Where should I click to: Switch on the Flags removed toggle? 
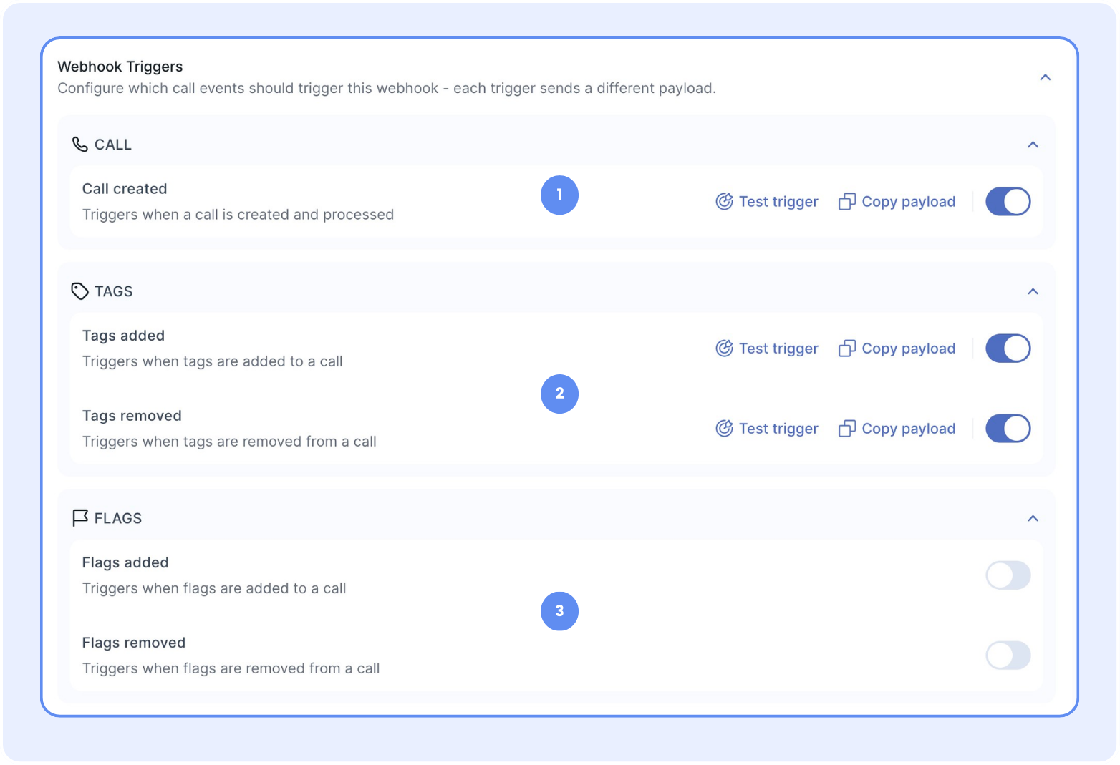(x=1008, y=656)
